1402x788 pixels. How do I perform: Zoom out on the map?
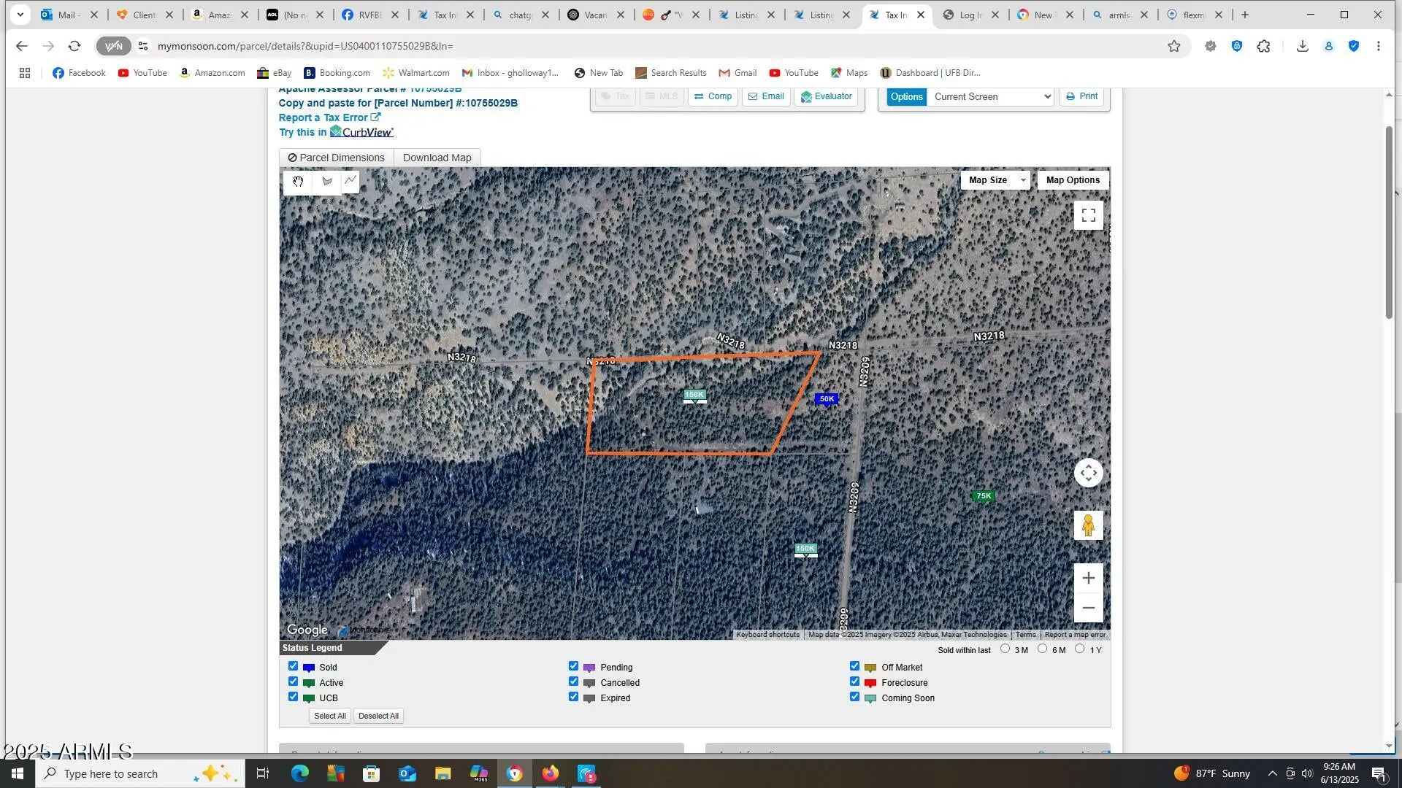(1088, 608)
